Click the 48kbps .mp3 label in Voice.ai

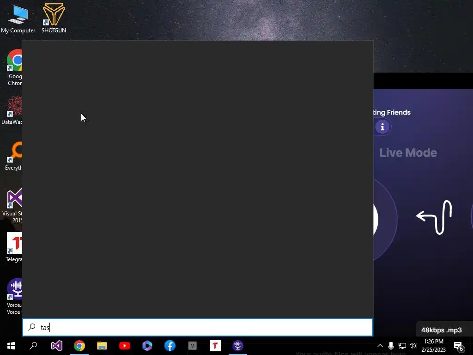(441, 330)
